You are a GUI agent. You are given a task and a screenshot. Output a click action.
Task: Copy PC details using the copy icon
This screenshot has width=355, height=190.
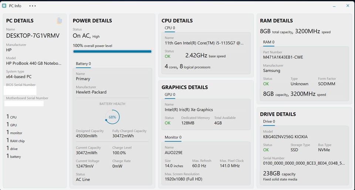pos(59,21)
